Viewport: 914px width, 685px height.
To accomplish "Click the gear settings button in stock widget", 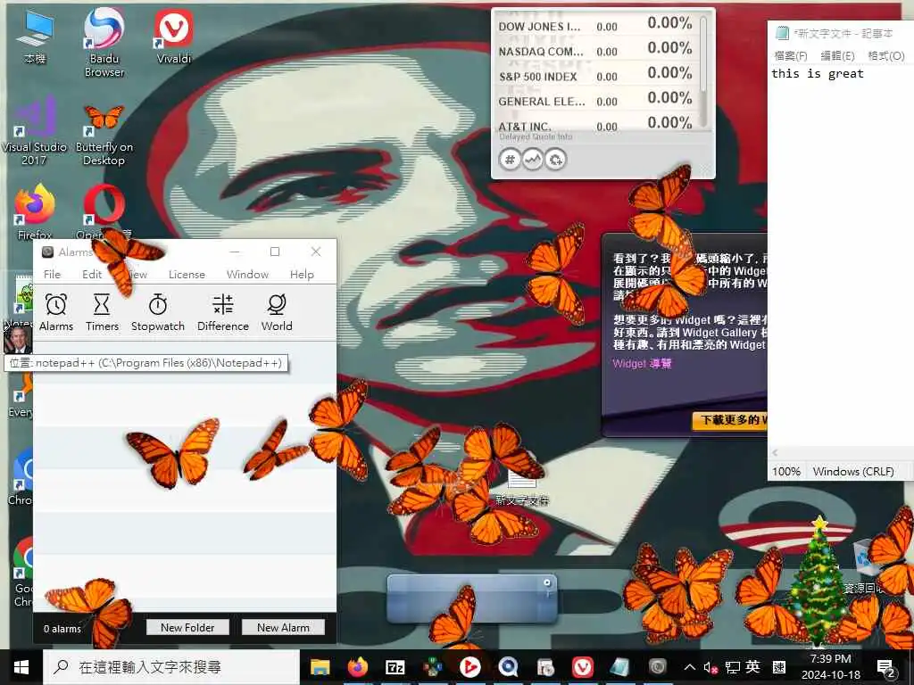I will point(555,159).
